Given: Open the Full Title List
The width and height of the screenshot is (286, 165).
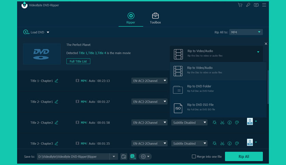Looking at the screenshot, I should [78, 61].
